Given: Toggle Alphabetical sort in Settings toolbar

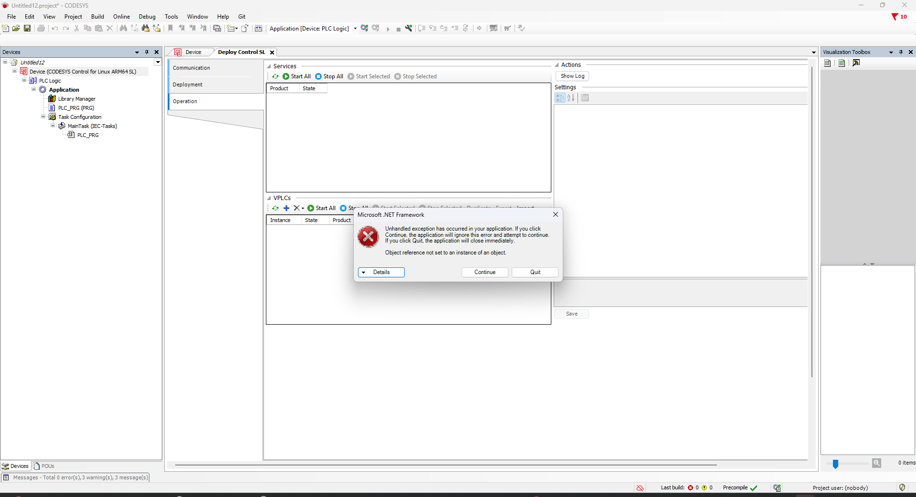Looking at the screenshot, I should coord(571,98).
